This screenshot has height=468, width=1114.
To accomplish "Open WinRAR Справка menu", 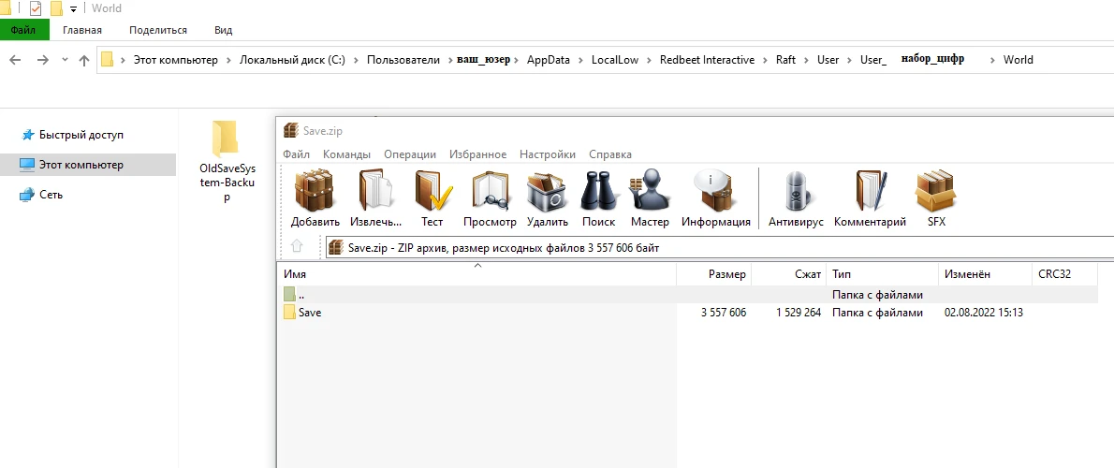I will coord(608,154).
